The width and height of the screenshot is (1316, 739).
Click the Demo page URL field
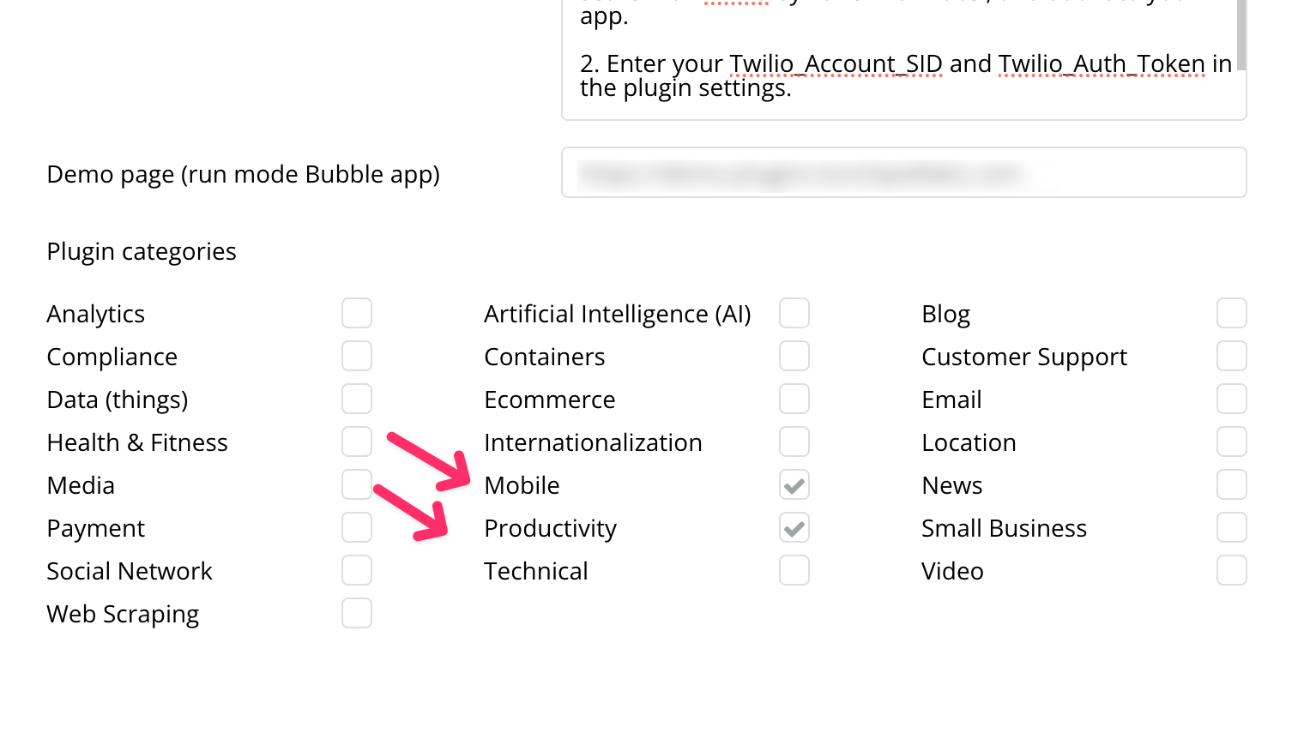903,173
